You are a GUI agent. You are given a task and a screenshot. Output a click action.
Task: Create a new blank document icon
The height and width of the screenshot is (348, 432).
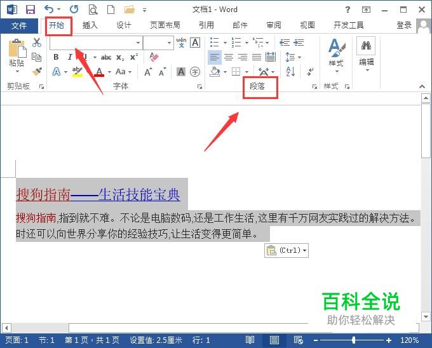111,10
